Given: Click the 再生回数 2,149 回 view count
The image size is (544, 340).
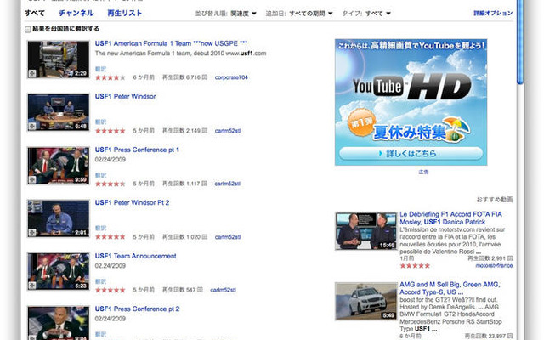Looking at the screenshot, I should point(184,131).
